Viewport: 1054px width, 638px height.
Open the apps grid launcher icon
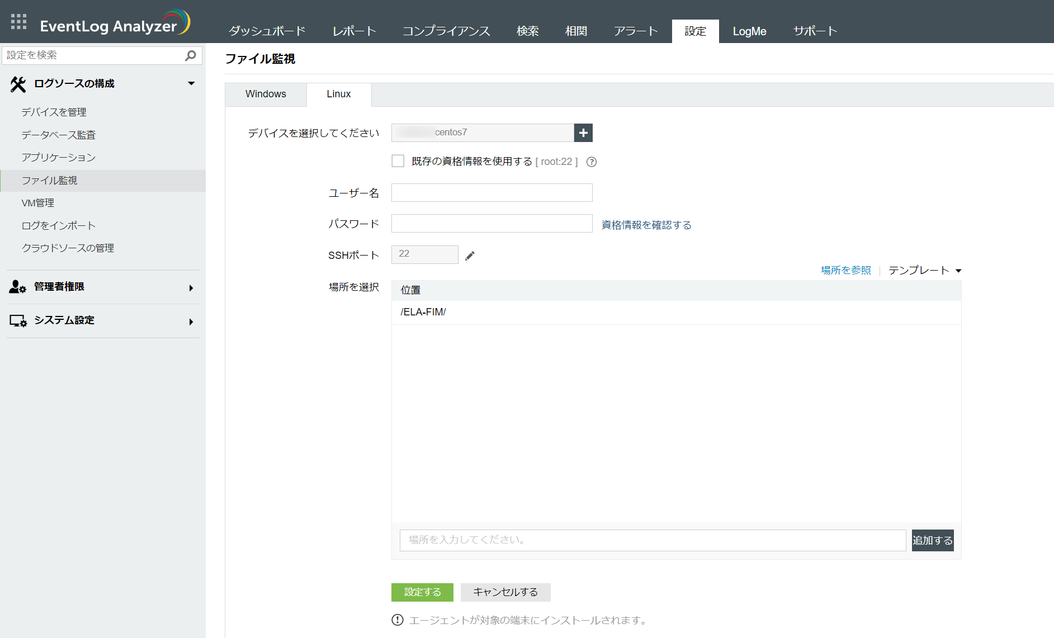click(x=18, y=22)
